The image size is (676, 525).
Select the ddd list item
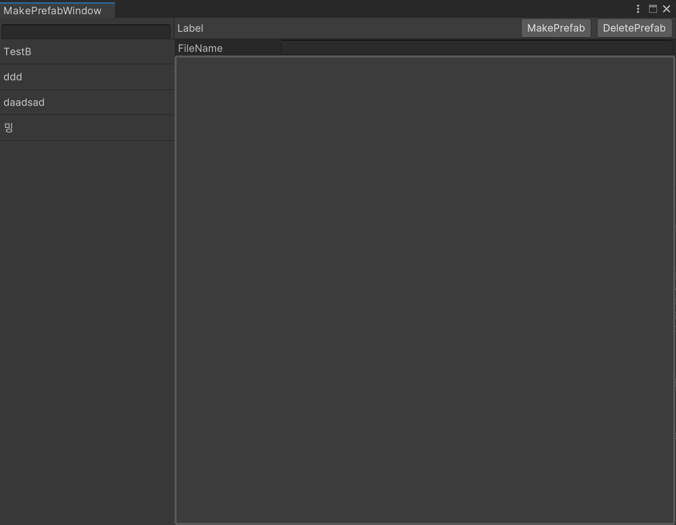[x=87, y=77]
